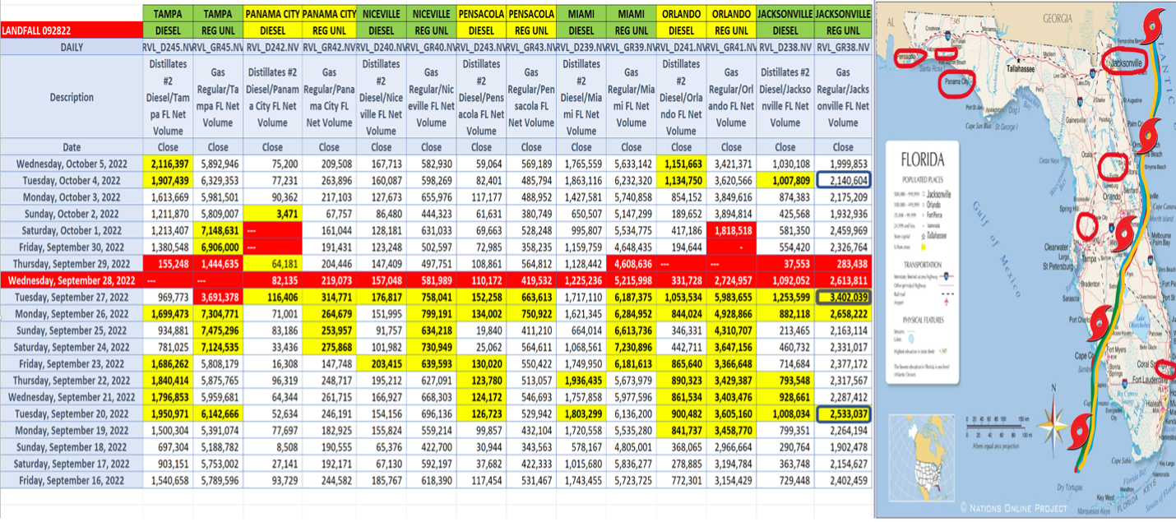
Task: Click the Wednesday, October 5, 2022 row
Action: click(x=436, y=164)
